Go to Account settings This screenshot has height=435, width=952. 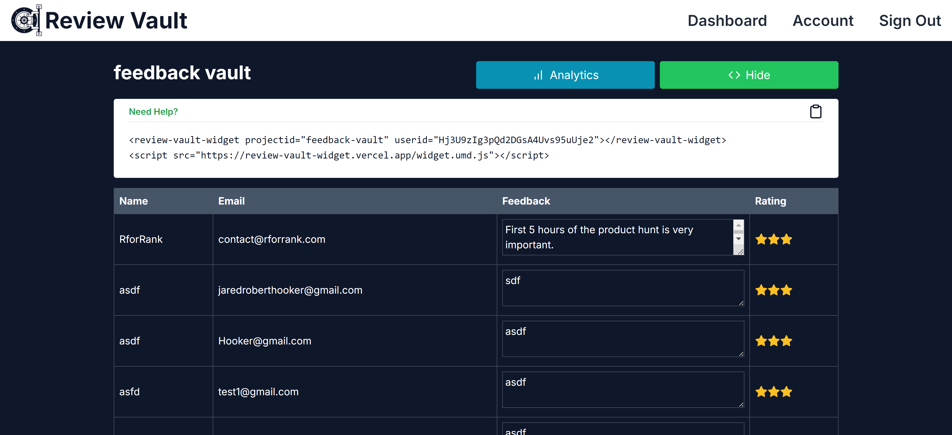click(823, 21)
